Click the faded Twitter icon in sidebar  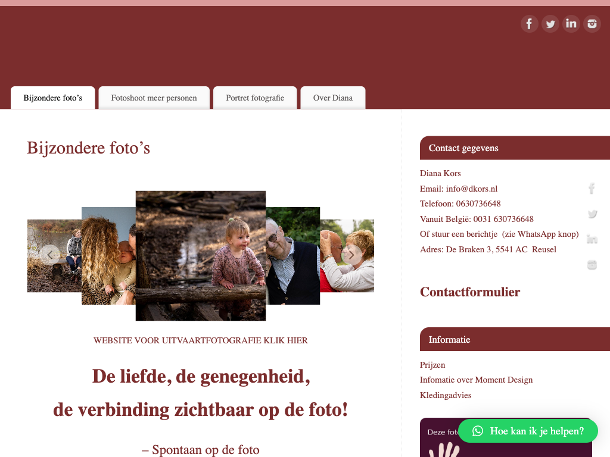(592, 214)
